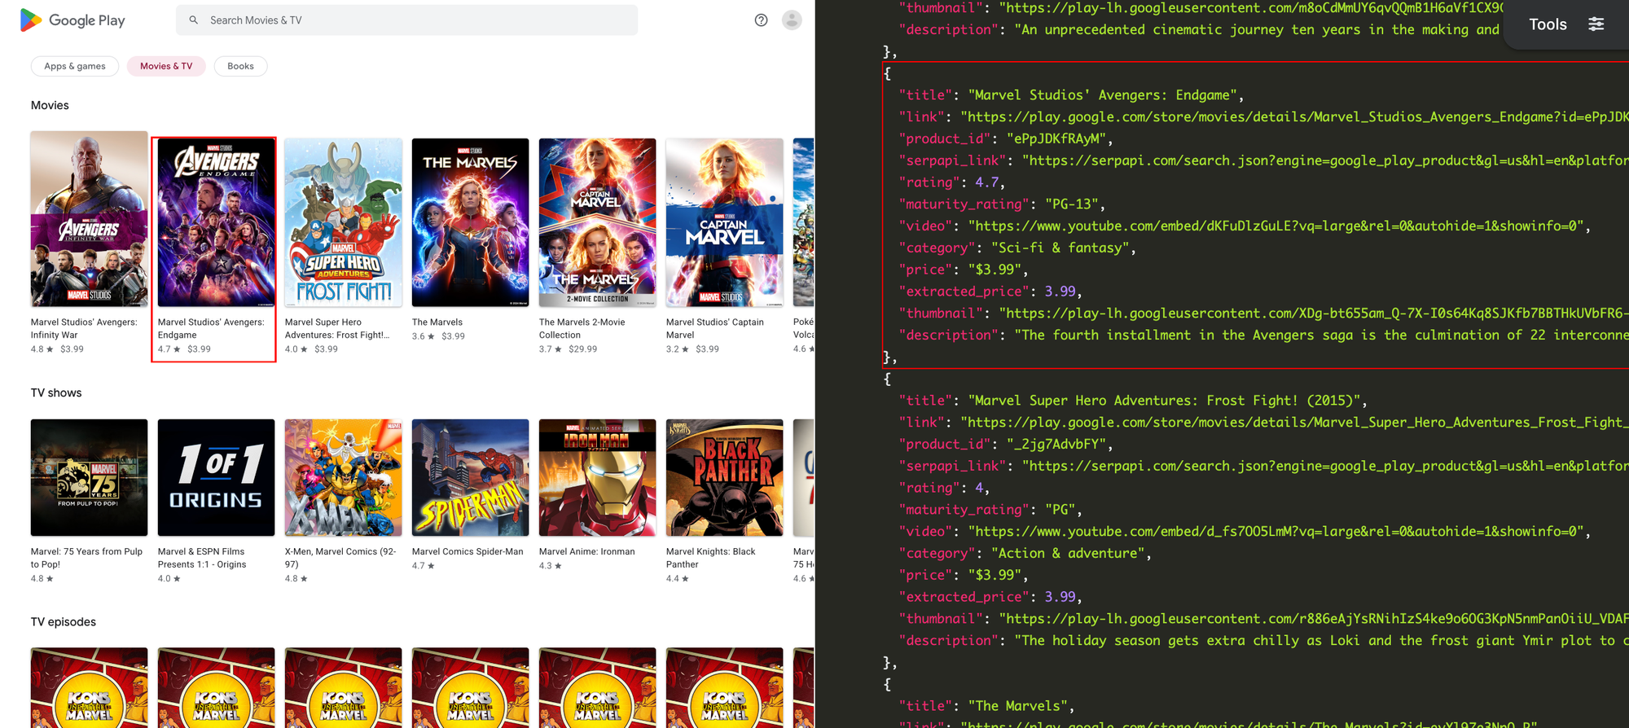The image size is (1629, 728).
Task: Click the search magnifier icon
Action: pos(194,20)
